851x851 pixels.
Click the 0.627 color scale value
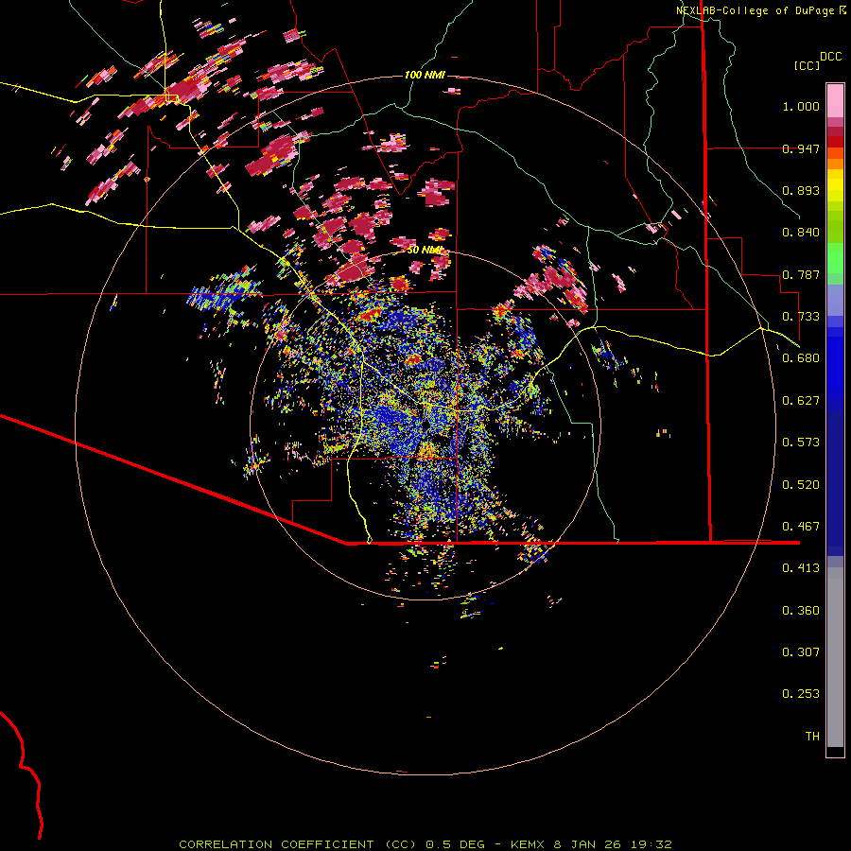point(801,401)
